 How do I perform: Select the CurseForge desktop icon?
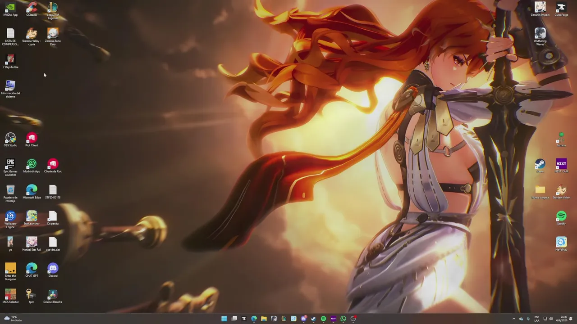[561, 9]
